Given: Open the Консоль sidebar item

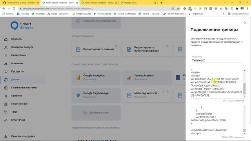Looking at the screenshot, I should pyautogui.click(x=16, y=39).
